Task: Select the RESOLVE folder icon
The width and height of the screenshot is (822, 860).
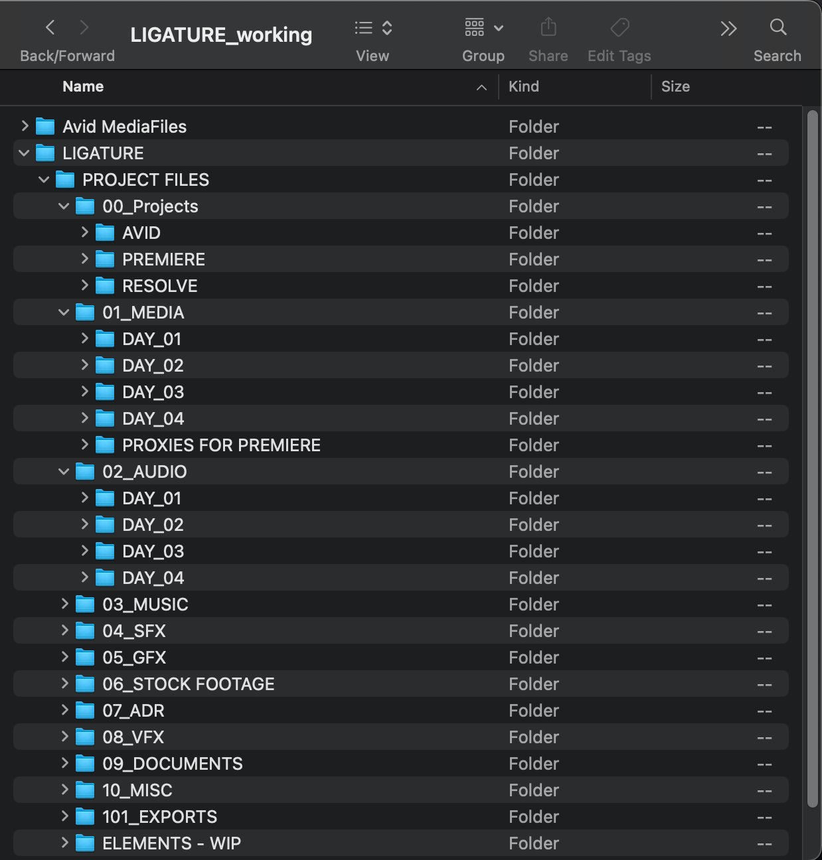Action: [105, 285]
